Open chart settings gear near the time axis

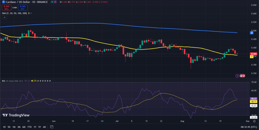[254, 121]
